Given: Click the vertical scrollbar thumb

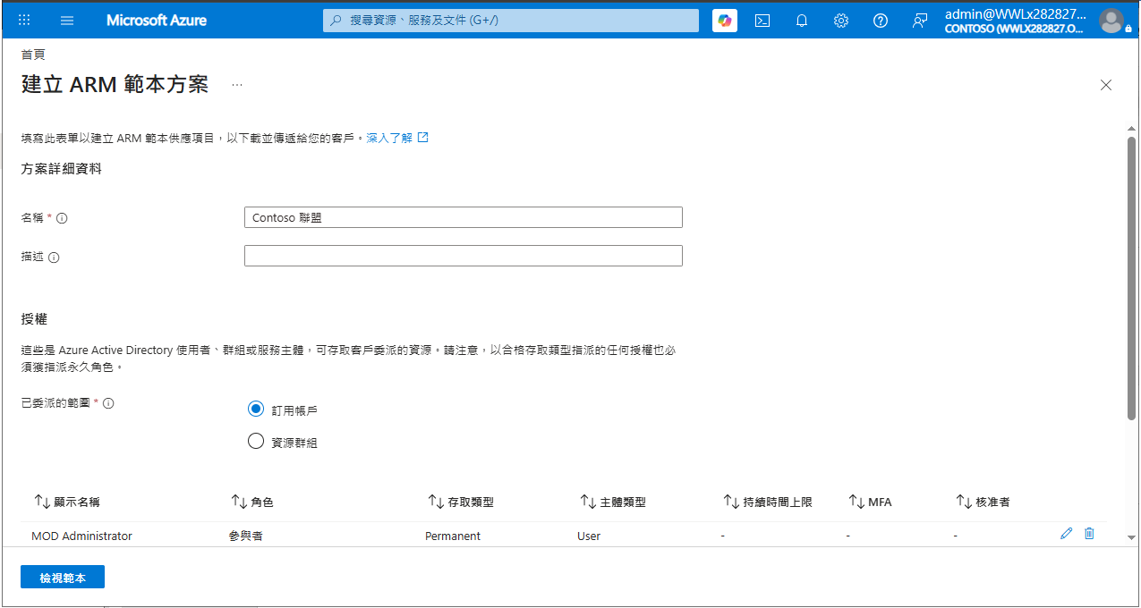Looking at the screenshot, I should pyautogui.click(x=1131, y=277).
